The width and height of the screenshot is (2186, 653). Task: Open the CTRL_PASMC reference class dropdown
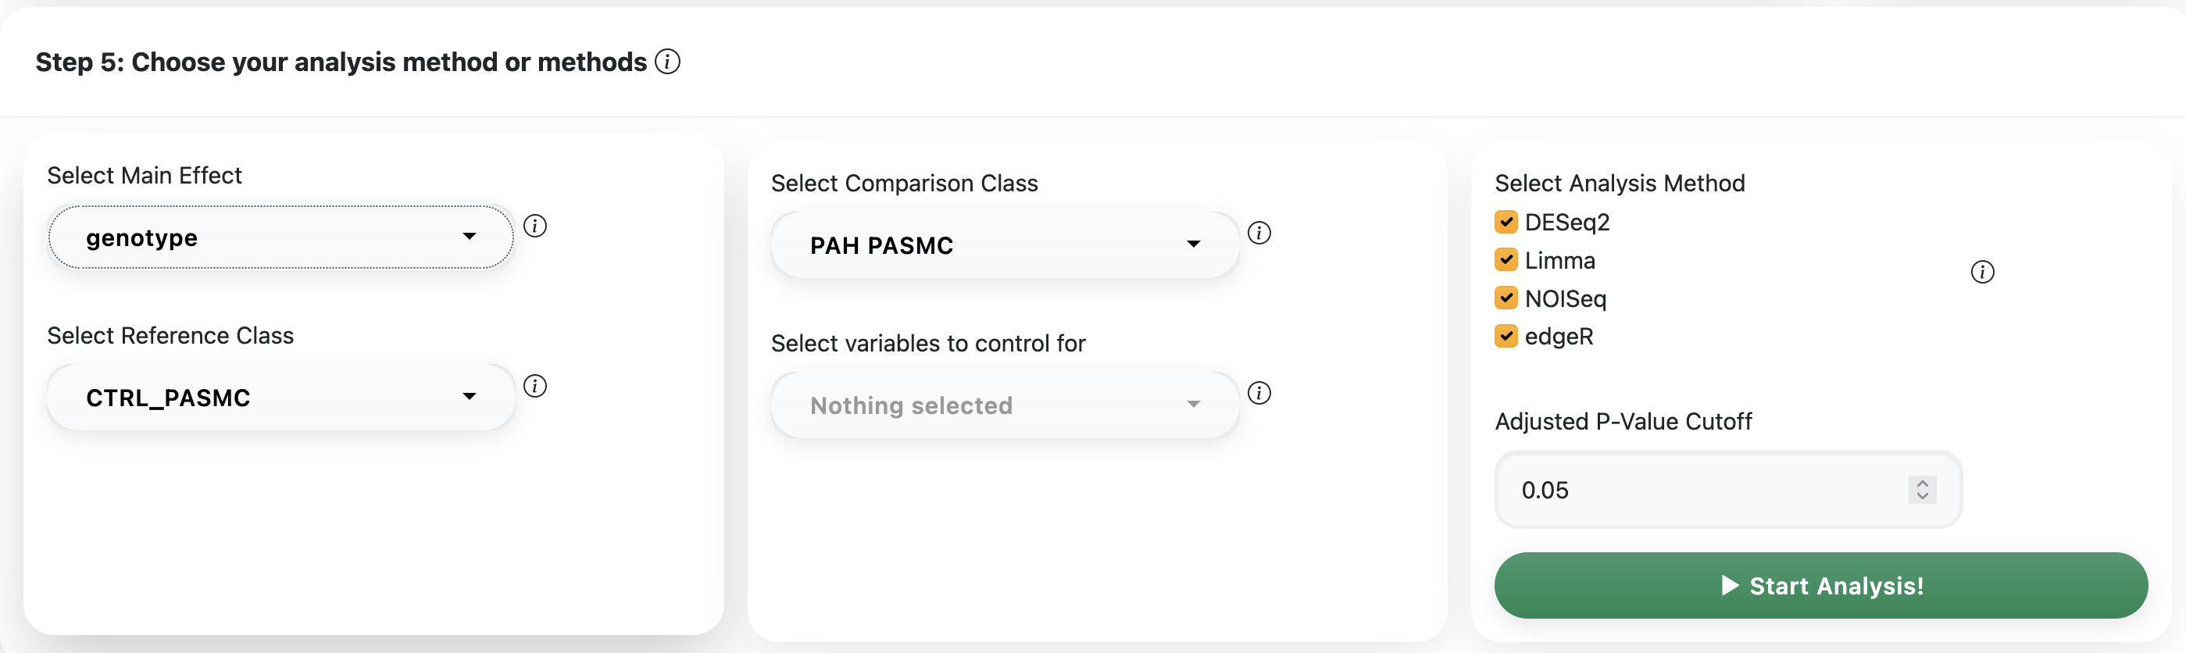280,397
